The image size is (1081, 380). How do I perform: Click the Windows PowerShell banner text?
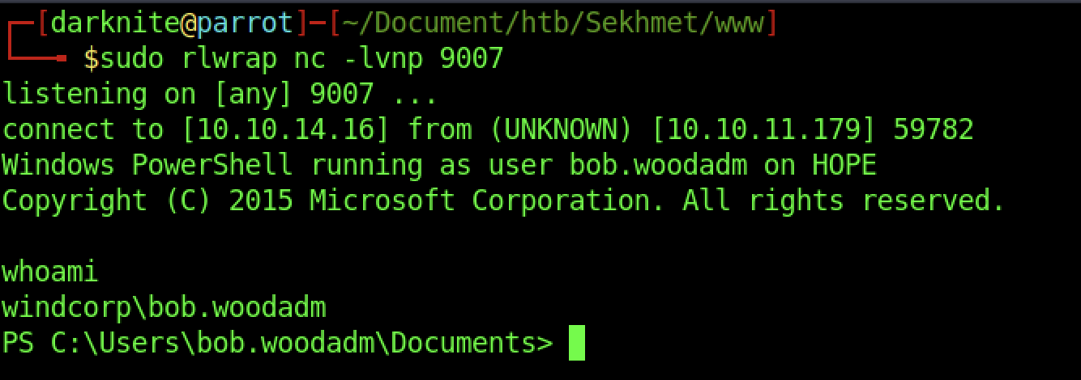point(147,165)
